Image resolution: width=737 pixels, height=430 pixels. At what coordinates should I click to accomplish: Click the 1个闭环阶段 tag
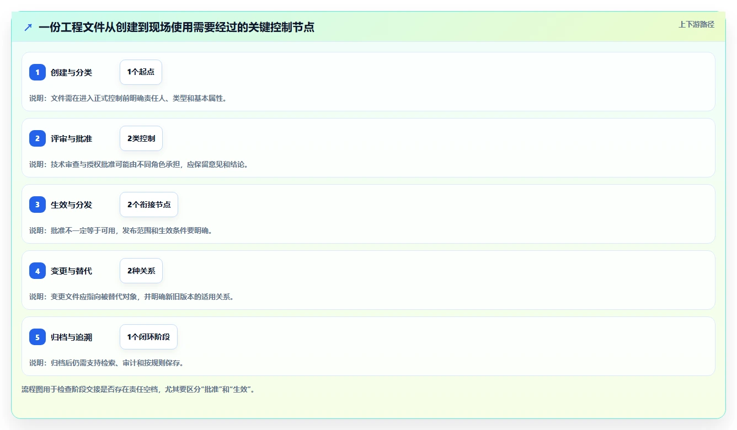click(x=148, y=337)
